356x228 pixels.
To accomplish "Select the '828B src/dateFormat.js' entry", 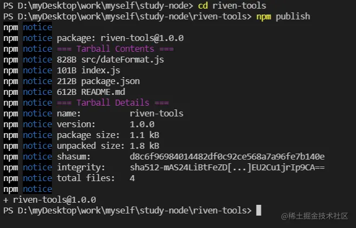I will pos(110,60).
